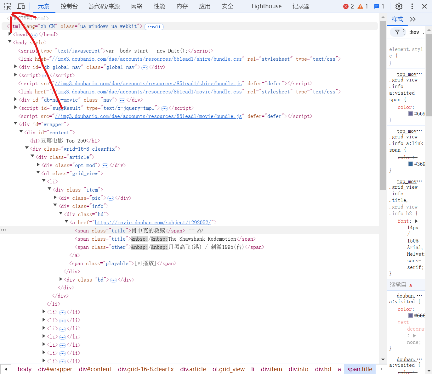Image resolution: width=432 pixels, height=374 pixels.
Task: Expand the head node triangle
Action: [x=10, y=34]
